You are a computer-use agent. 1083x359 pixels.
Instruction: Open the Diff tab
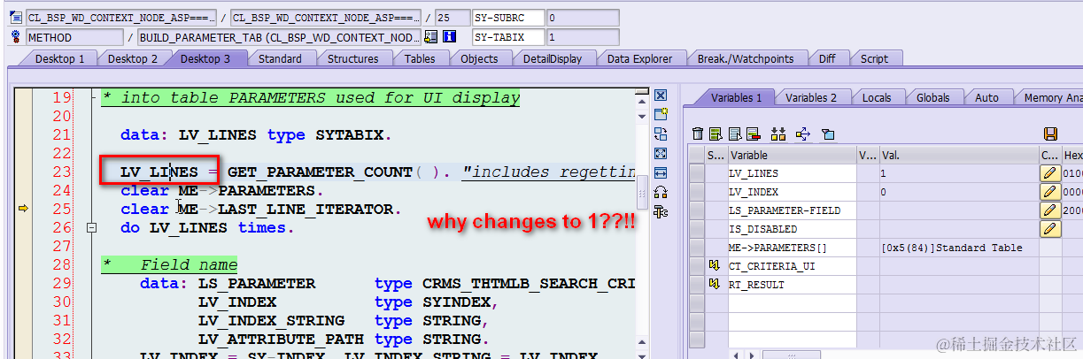pyautogui.click(x=827, y=58)
